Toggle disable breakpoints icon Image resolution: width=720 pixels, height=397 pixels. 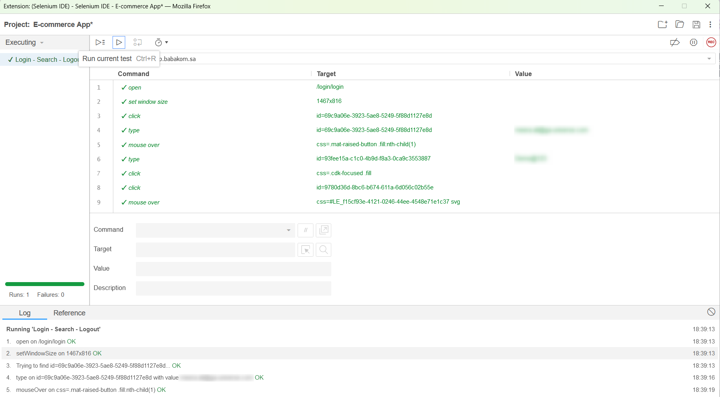[x=675, y=42]
